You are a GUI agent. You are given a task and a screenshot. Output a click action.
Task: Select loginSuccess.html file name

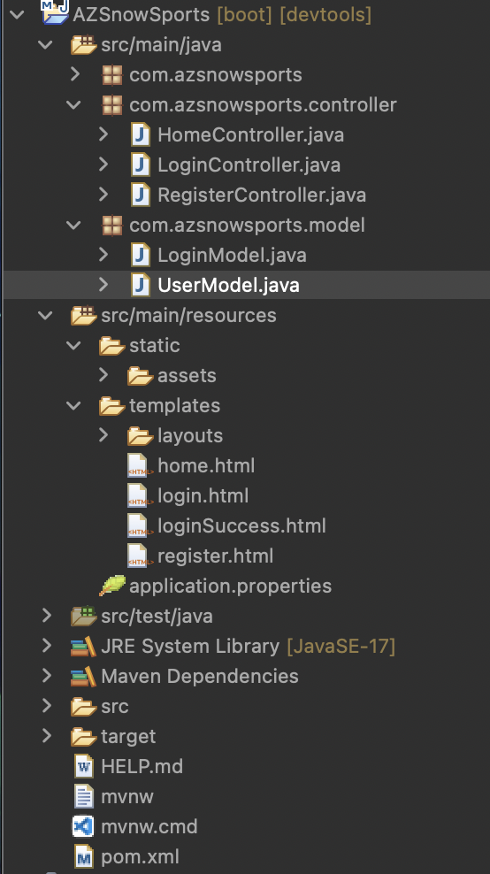click(x=242, y=526)
